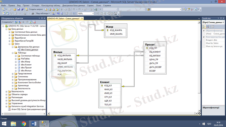Open the Сервис menu
Image resolution: width=226 pixels, height=127 pixels.
(x=90, y=5)
